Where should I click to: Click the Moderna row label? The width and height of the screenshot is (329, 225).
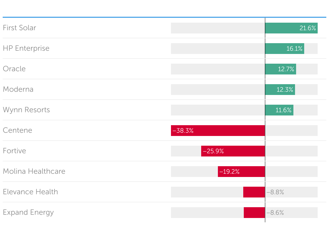[18, 89]
